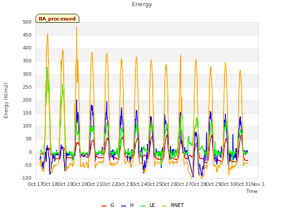Click the Oct 26 x-axis label

pyautogui.click(x=169, y=184)
